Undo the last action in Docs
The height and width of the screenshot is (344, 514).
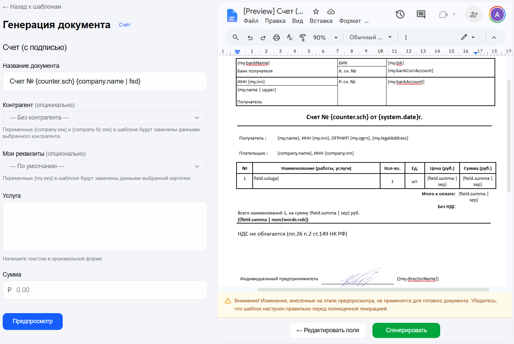coord(250,38)
